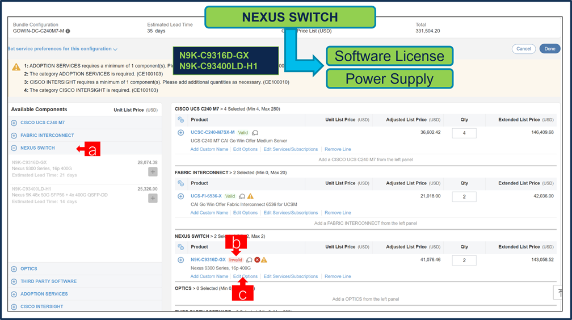Edit quantity field for UCSC-C240-M7SX-M
This screenshot has height=320, width=572.
point(464,133)
